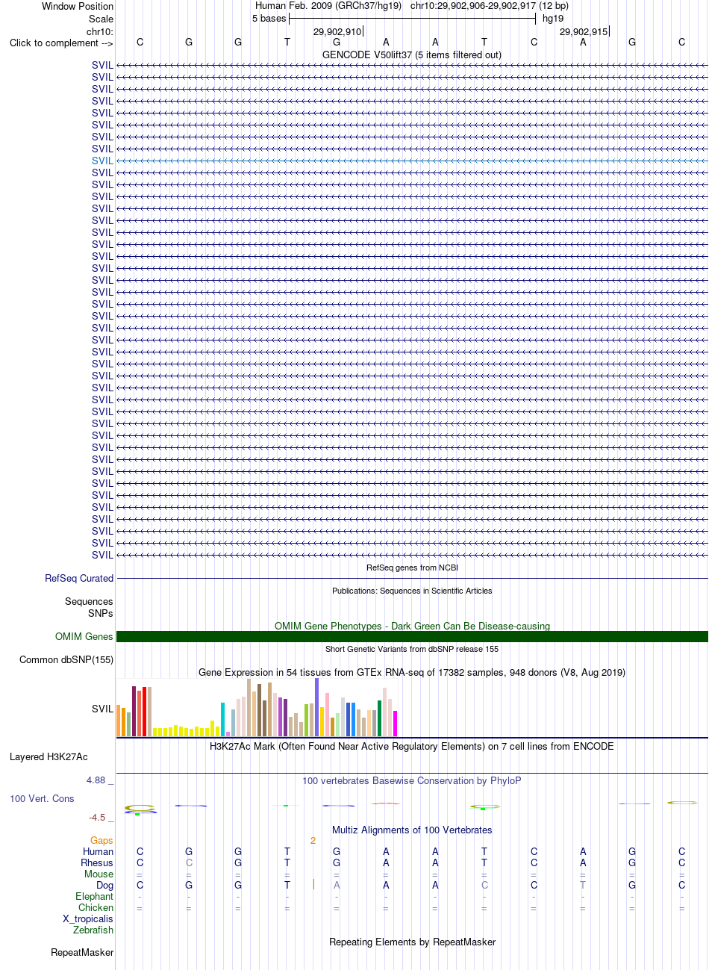Click the dark green OMIM gene bar

(412, 636)
